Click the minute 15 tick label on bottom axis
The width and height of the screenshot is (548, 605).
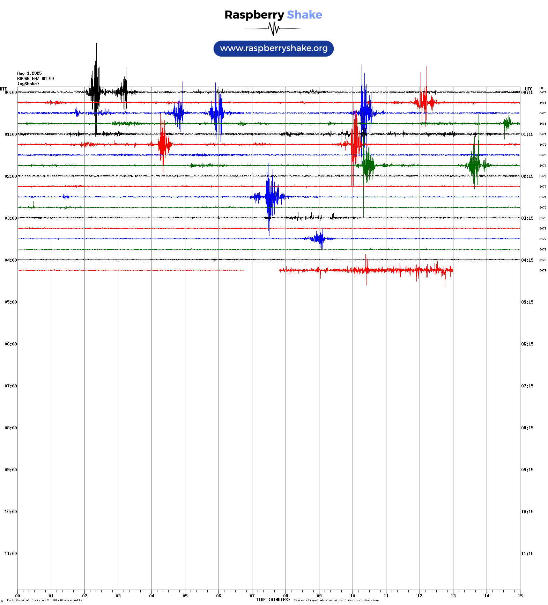(x=520, y=596)
